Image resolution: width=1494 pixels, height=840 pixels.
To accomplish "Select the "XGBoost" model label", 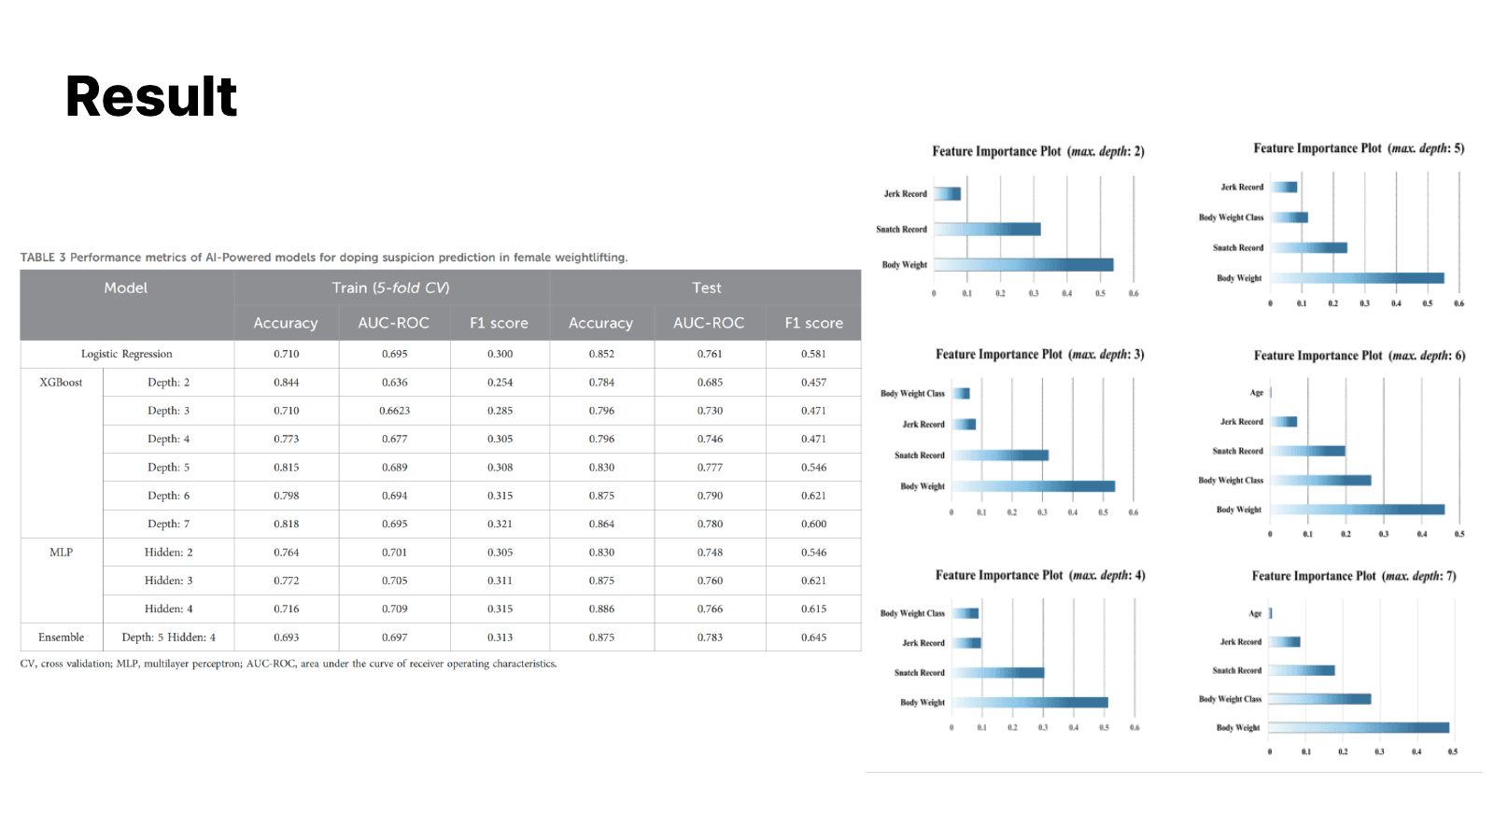I will coord(61,383).
